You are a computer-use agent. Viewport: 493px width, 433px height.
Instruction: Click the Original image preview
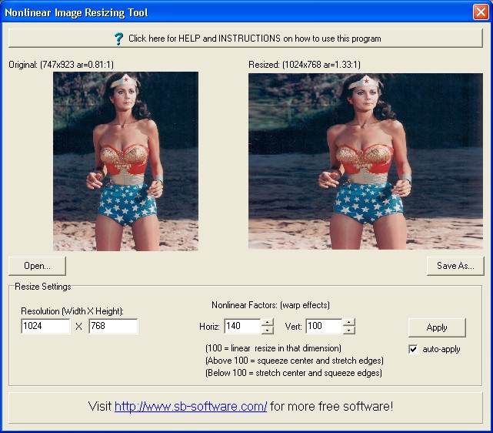[x=126, y=161]
